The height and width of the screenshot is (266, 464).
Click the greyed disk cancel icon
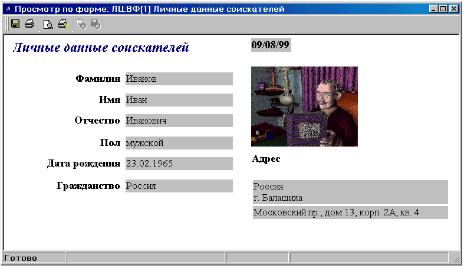tap(96, 24)
